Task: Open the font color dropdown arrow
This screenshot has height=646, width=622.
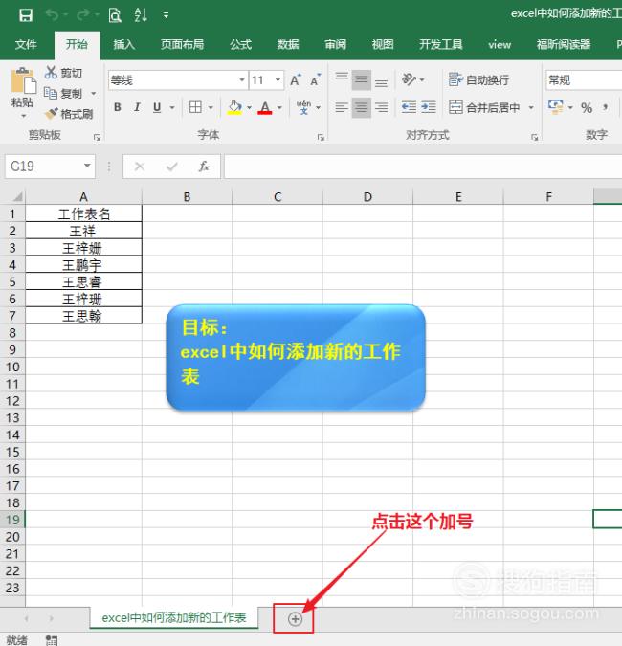Action: 279,108
